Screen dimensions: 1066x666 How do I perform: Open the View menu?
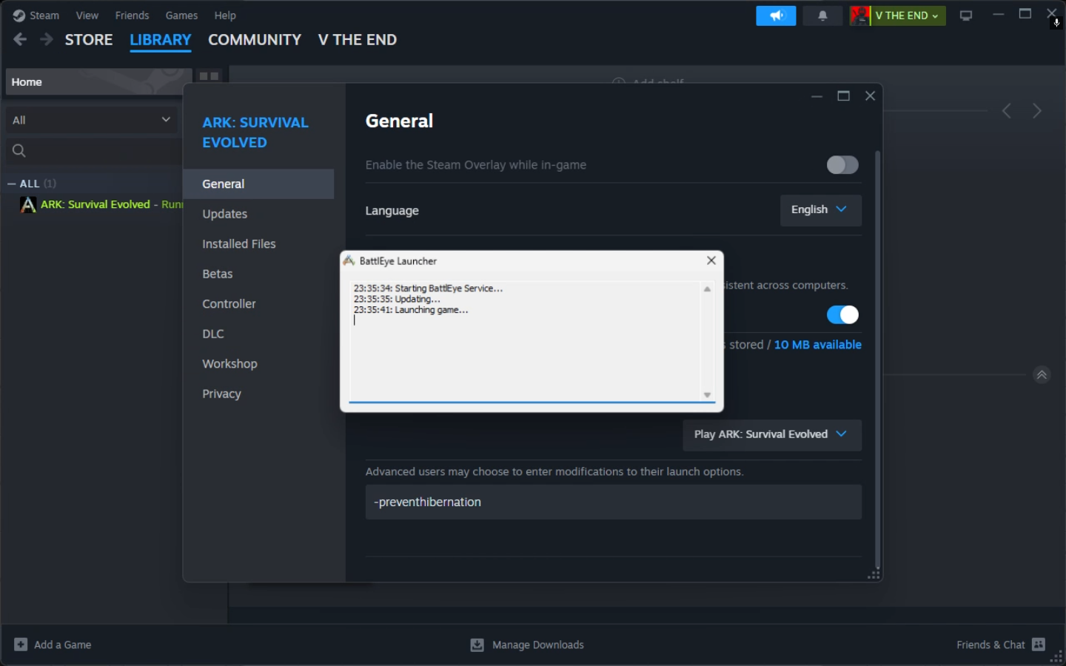coord(87,16)
